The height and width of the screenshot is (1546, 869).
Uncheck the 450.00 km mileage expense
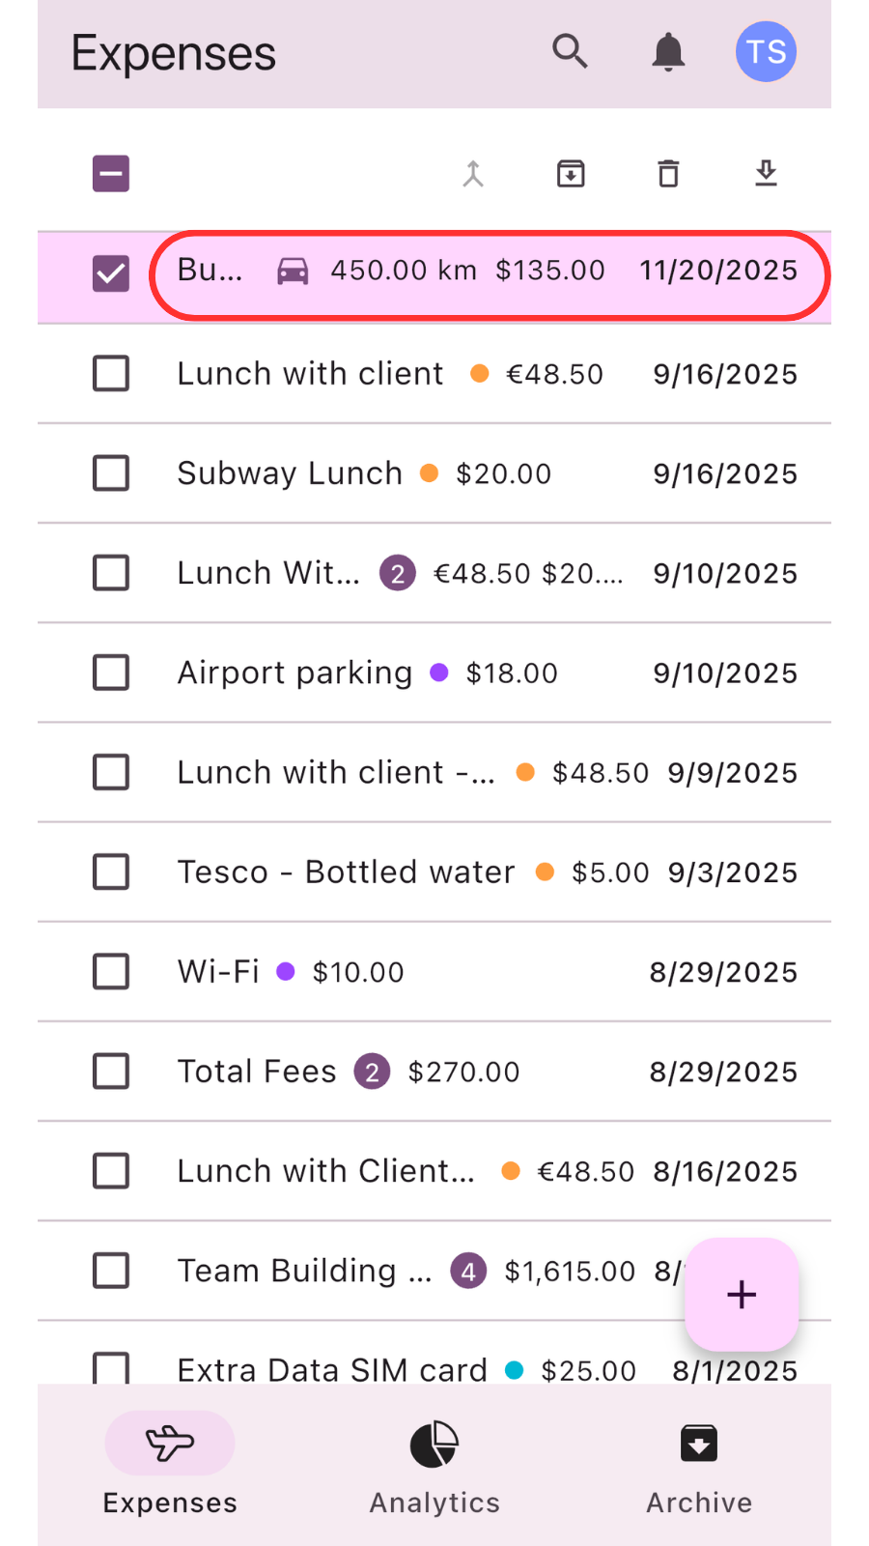click(x=111, y=273)
